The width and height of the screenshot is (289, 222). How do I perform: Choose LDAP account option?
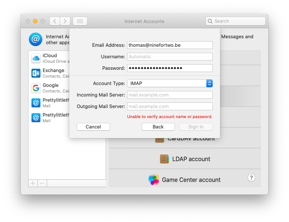pyautogui.click(x=185, y=159)
